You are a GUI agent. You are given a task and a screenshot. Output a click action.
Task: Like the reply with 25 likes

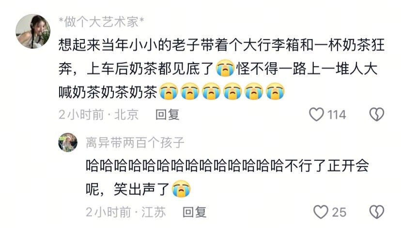(321, 212)
